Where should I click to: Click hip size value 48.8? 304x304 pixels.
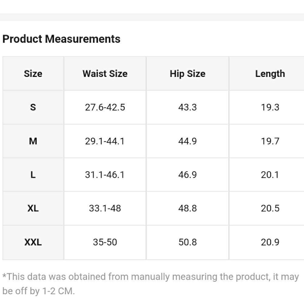188,209
